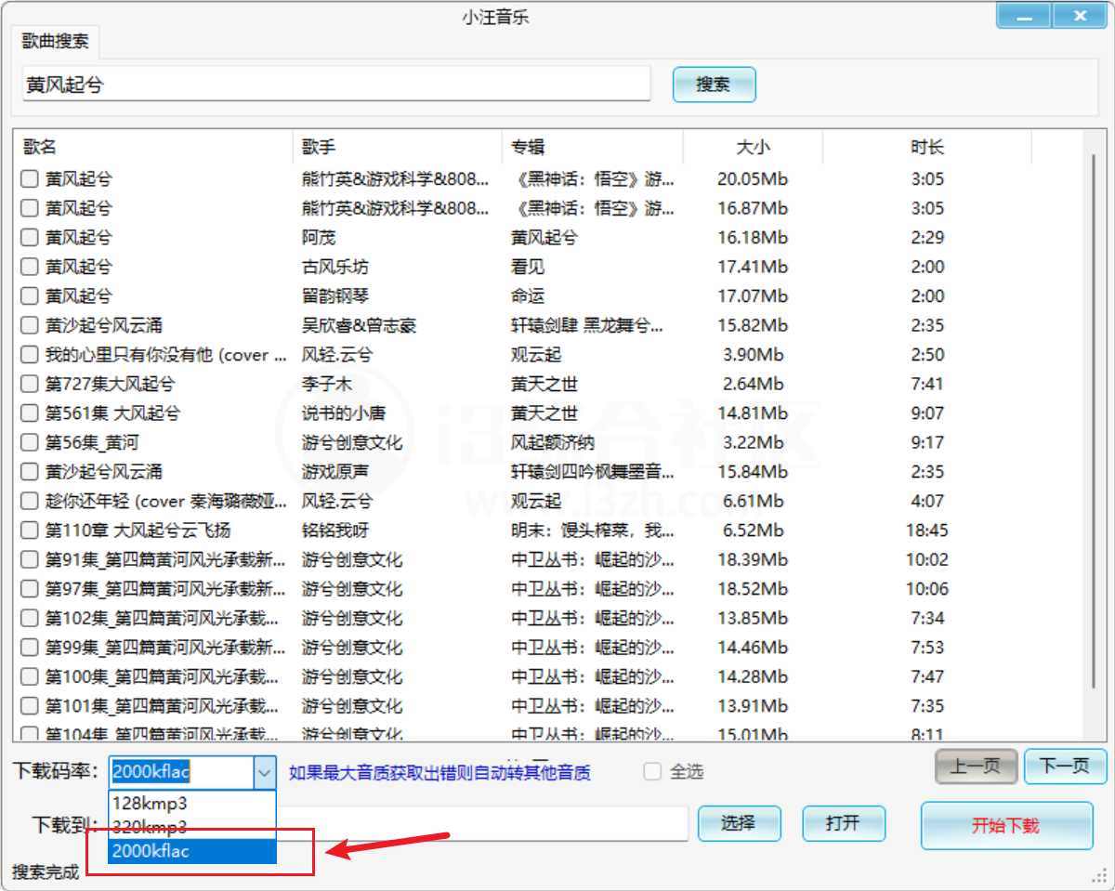Minimize the 小汪音乐 window

[x=1025, y=16]
